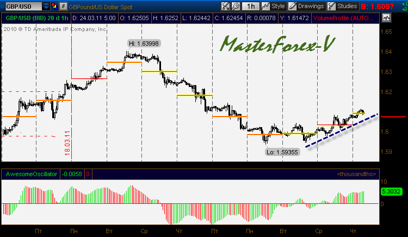Open the symbol dropdown arrow

46,7
